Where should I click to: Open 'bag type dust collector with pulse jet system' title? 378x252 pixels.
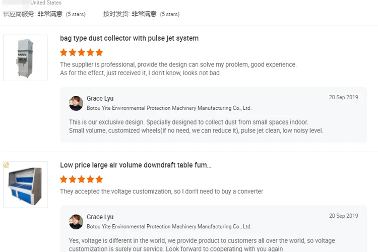click(129, 38)
